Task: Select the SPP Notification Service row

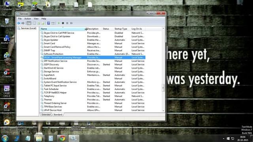Action: (x=93, y=61)
